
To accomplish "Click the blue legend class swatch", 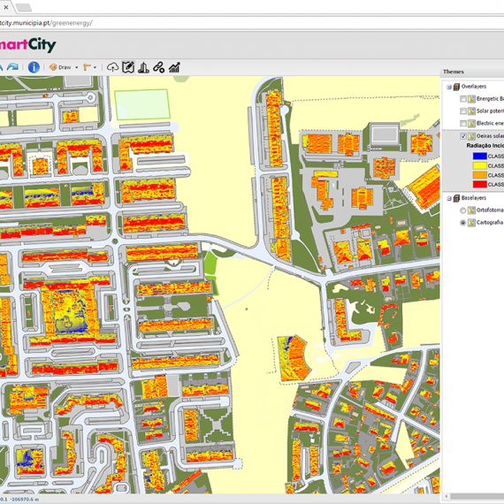I will pyautogui.click(x=479, y=157).
